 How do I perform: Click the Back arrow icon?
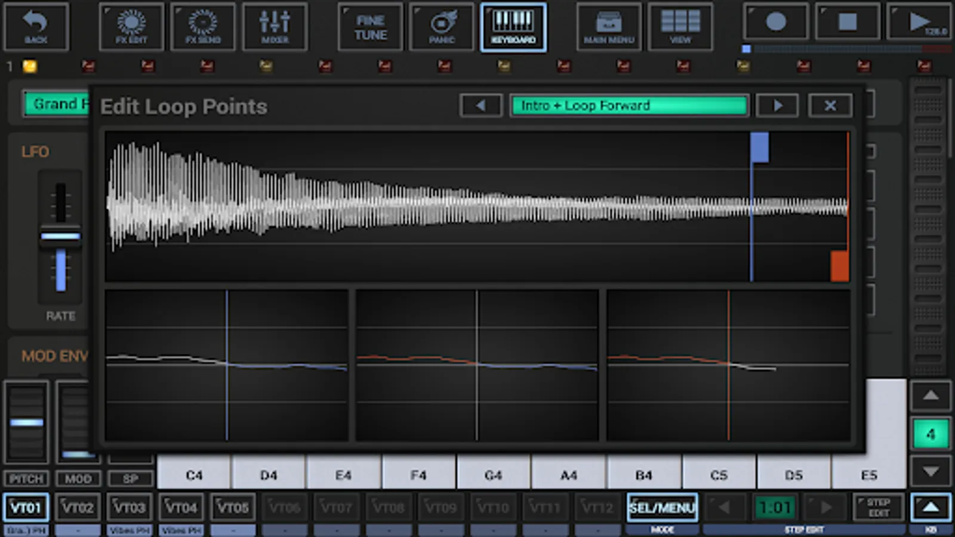click(x=37, y=27)
